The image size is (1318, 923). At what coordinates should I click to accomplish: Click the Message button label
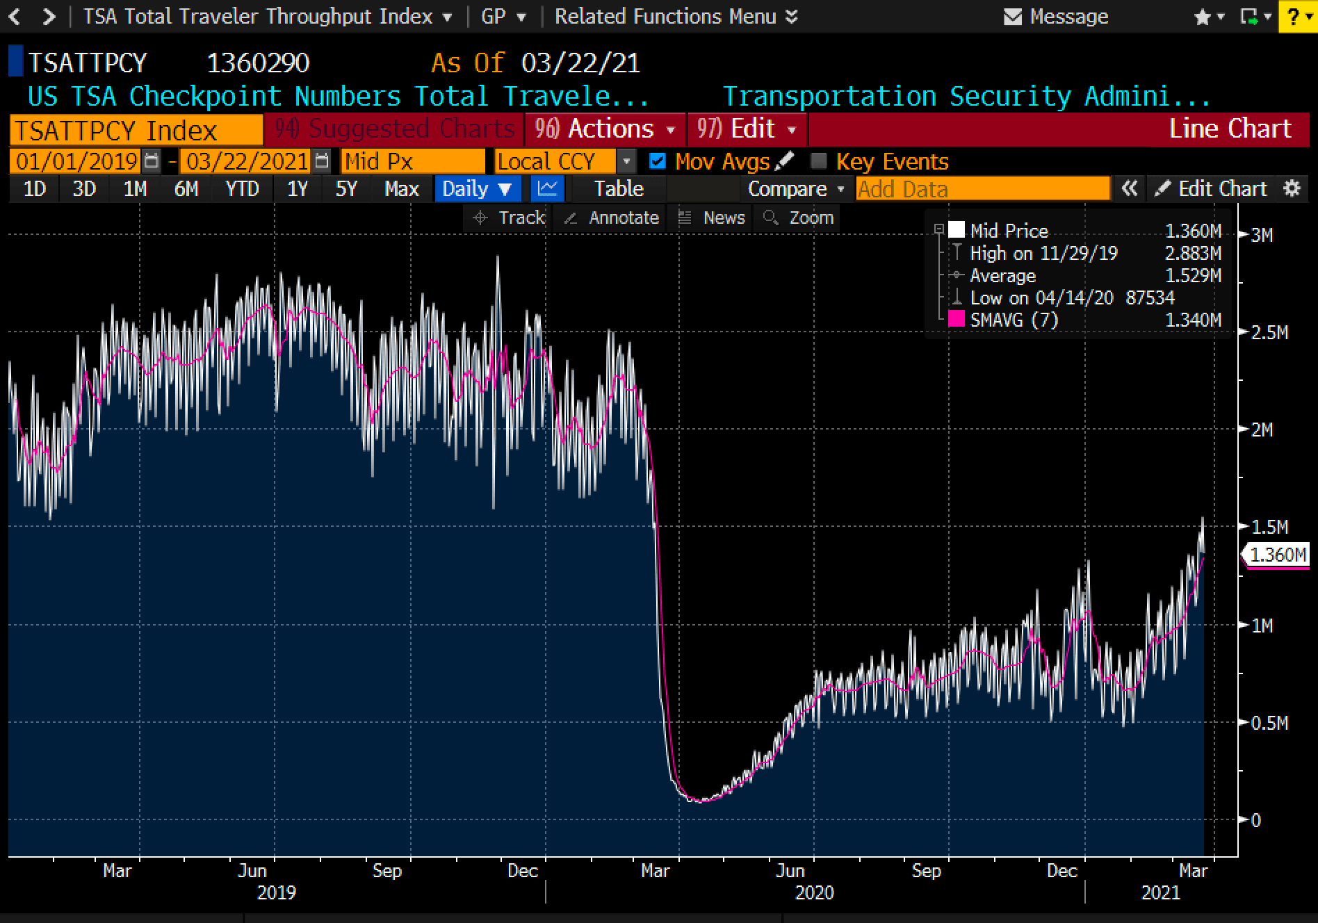[1069, 17]
